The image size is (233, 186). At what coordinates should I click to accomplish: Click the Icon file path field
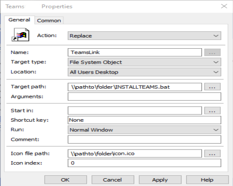(x=135, y=153)
